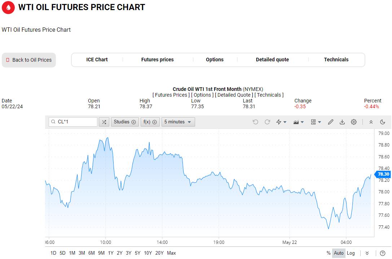Viewport: 392px width, 259px height.
Task: Select the 5D time range
Action: 62,253
